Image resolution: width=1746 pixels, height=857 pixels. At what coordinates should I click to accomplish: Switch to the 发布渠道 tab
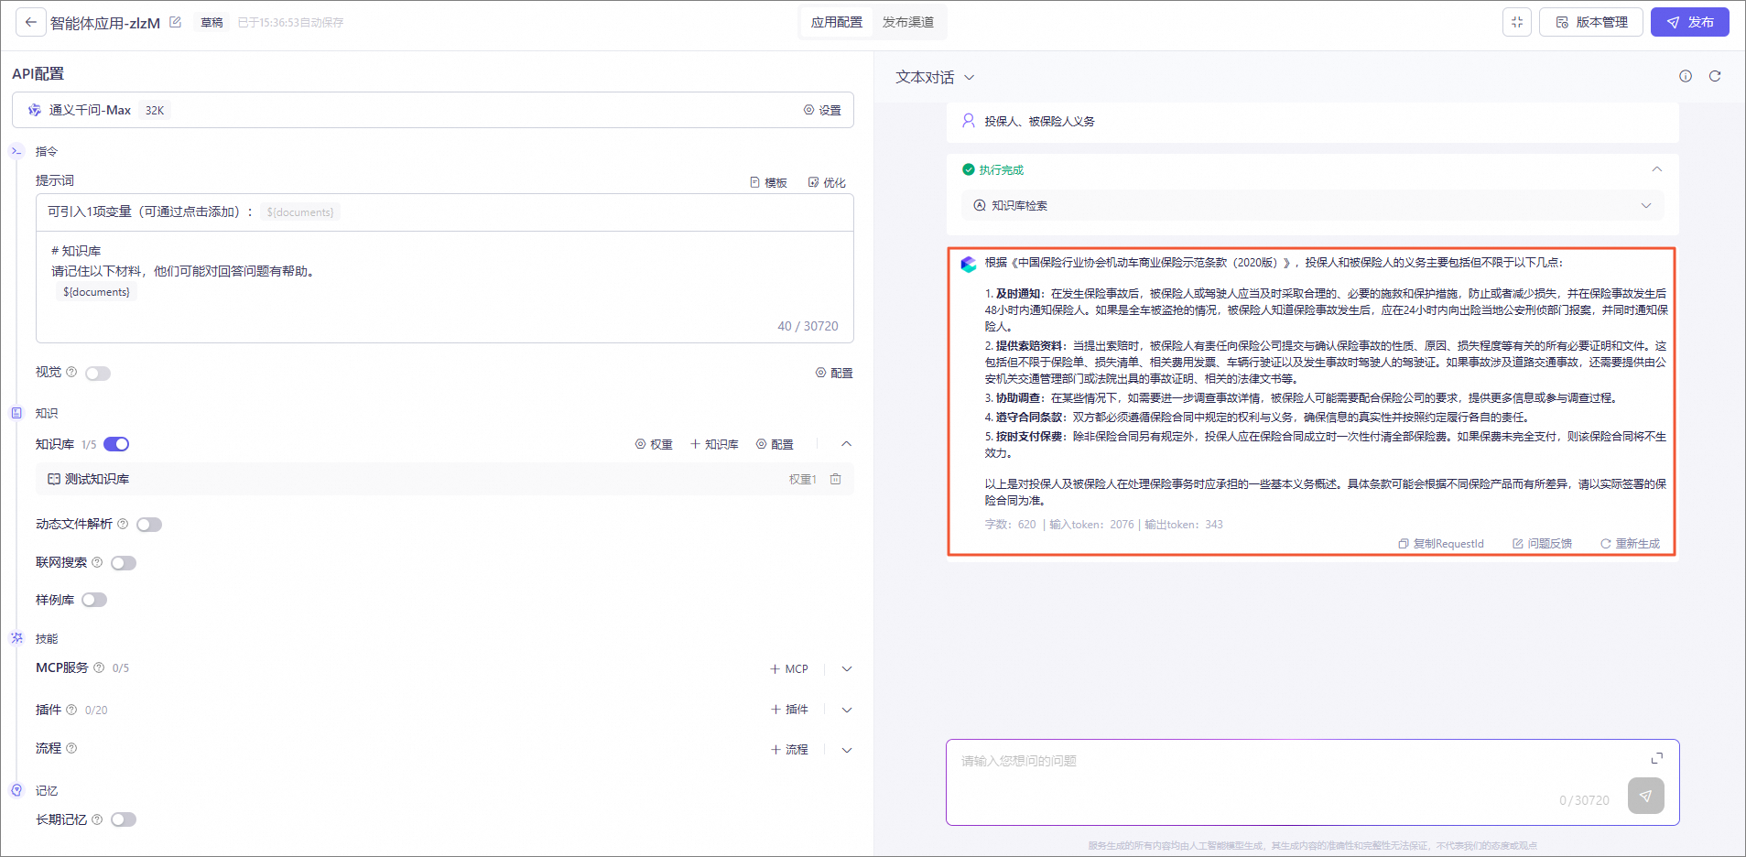click(x=908, y=22)
